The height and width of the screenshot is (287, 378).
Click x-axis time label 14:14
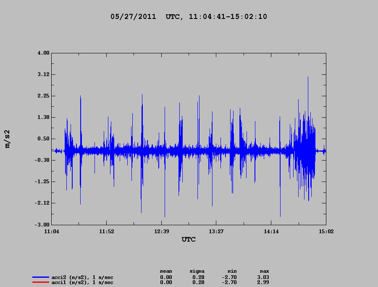click(x=271, y=232)
